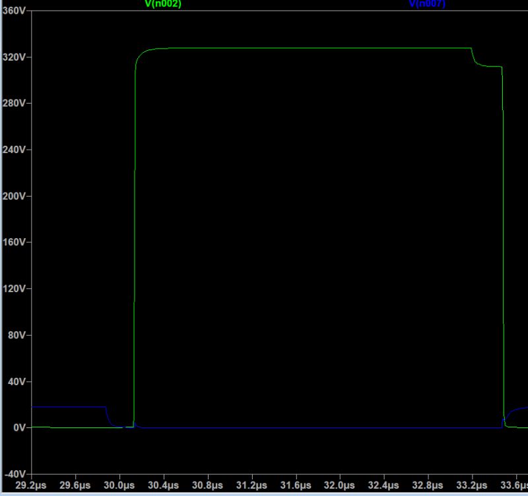Click the 40V vertical axis label
Image resolution: width=528 pixels, height=496 pixels.
[x=16, y=382]
